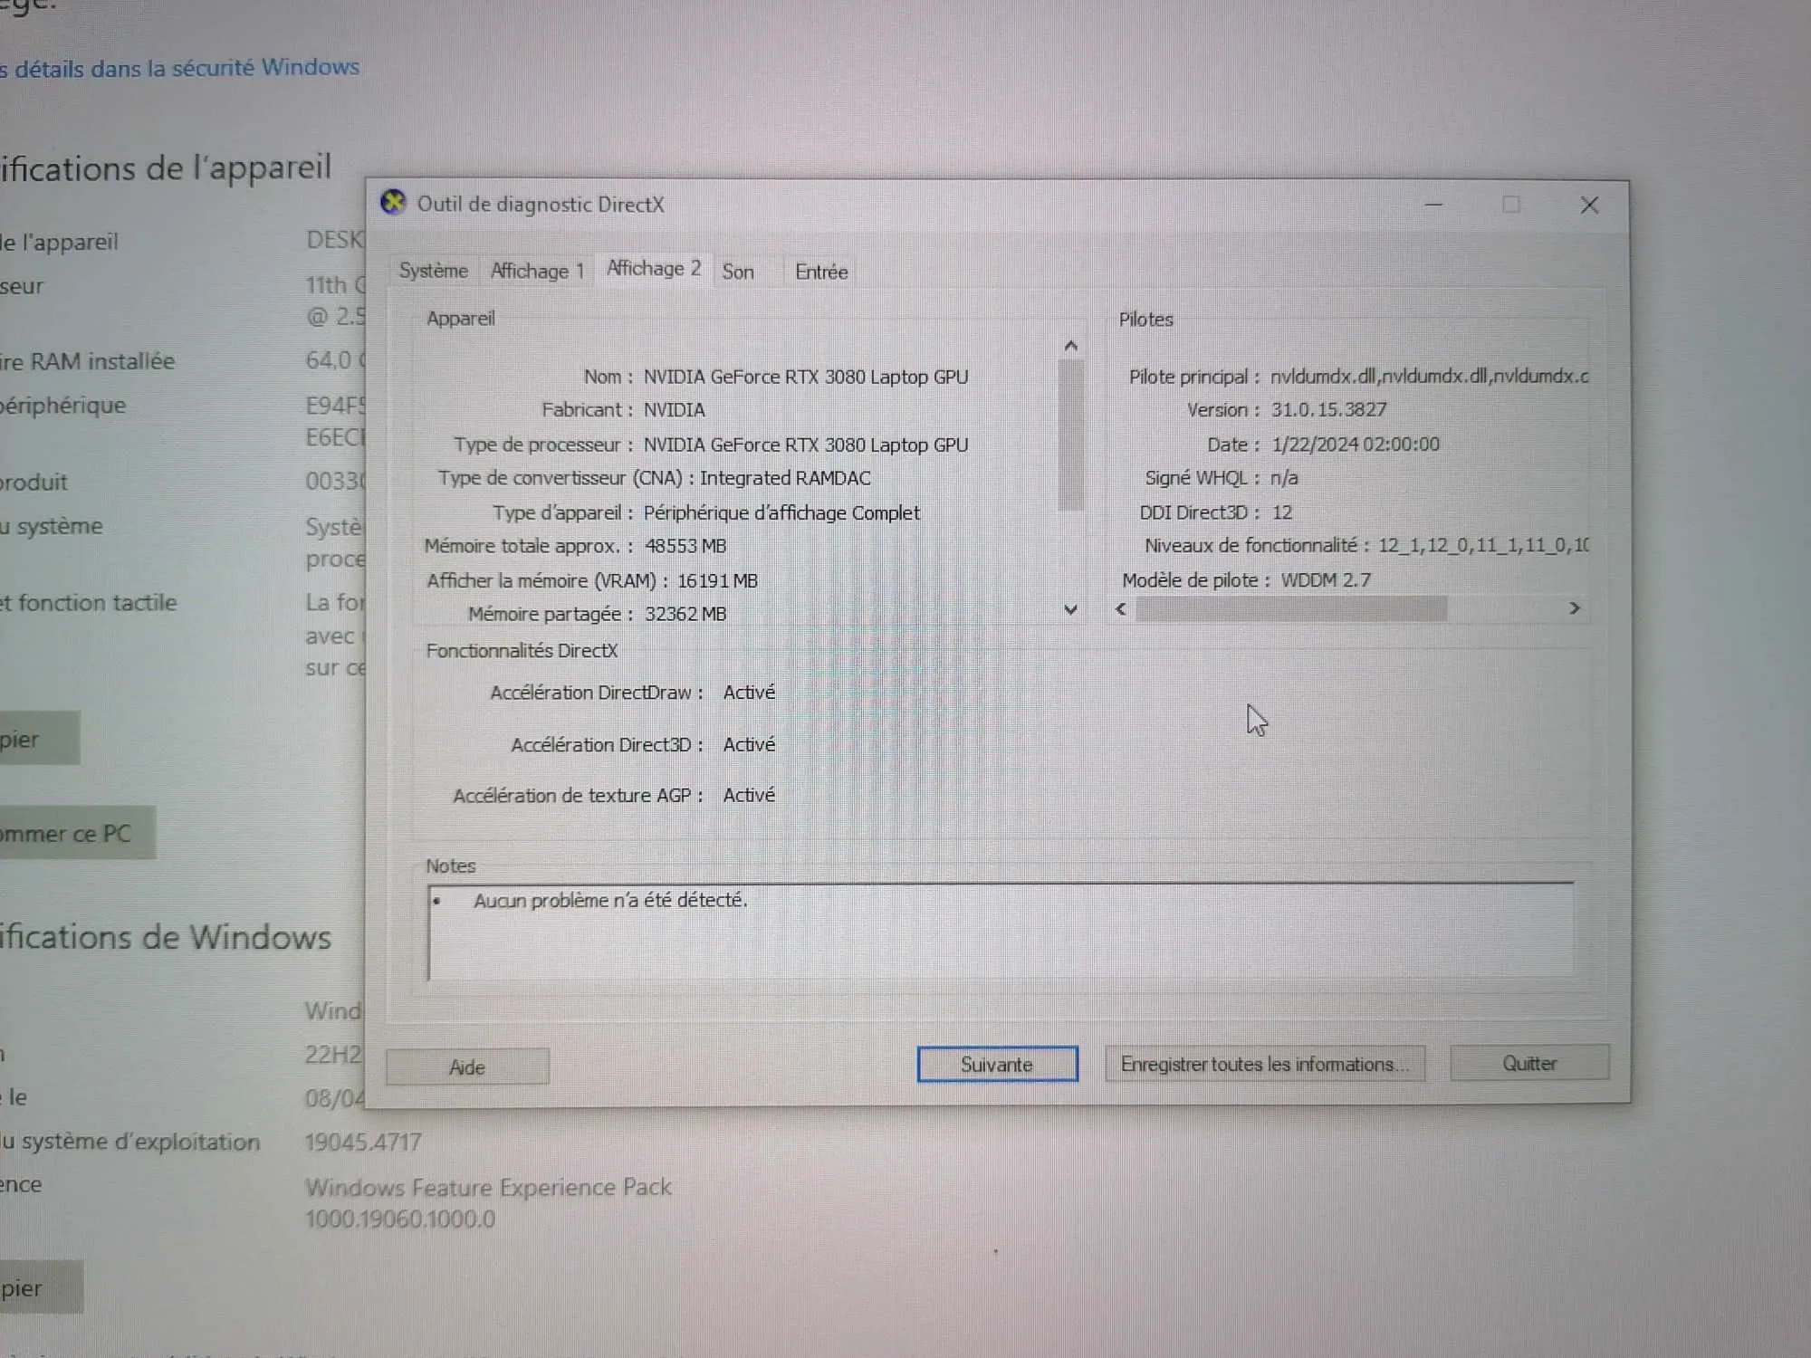Click the Copier button under Windows specifications
Screen dimensions: 1811x1358
(40, 1287)
